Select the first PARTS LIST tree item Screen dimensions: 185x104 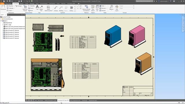pos(14,27)
